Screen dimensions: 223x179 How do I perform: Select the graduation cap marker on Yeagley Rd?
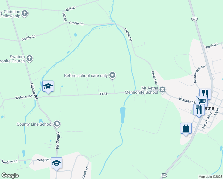coord(56,163)
